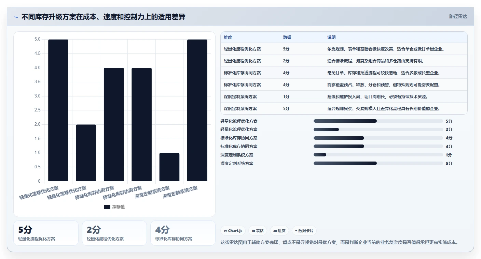This screenshot has width=481, height=259.
Task: Click the 轻量化流程优化方案 progress bar showing 2分
Action: click(378, 129)
